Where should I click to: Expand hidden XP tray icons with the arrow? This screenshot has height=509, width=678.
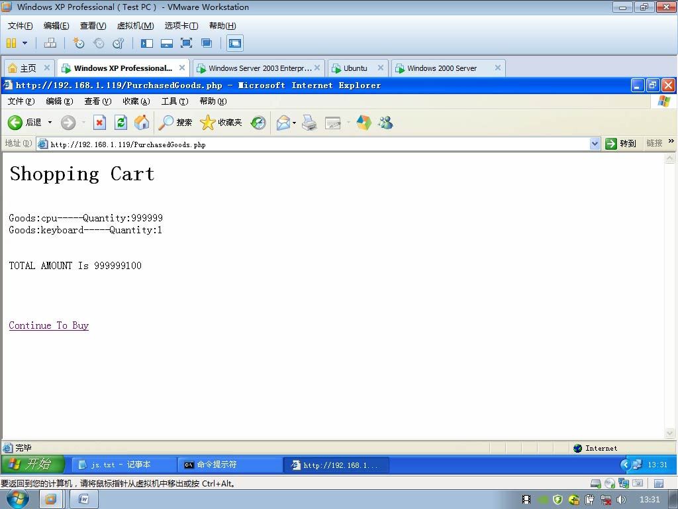[625, 465]
